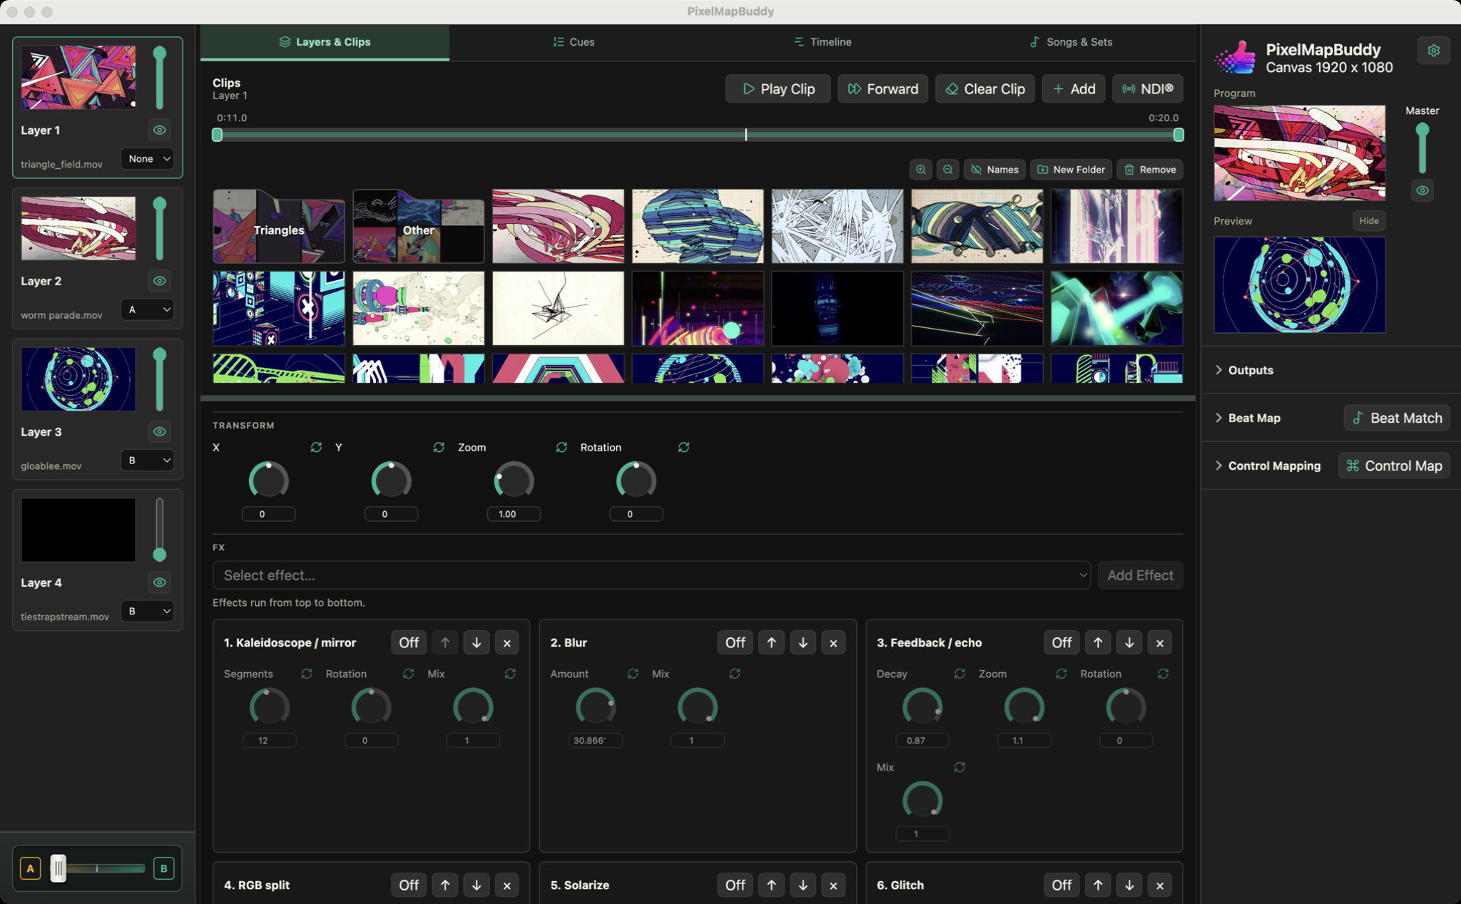Click the PixelMapBuddy thumbs-up logo

[x=1236, y=57]
